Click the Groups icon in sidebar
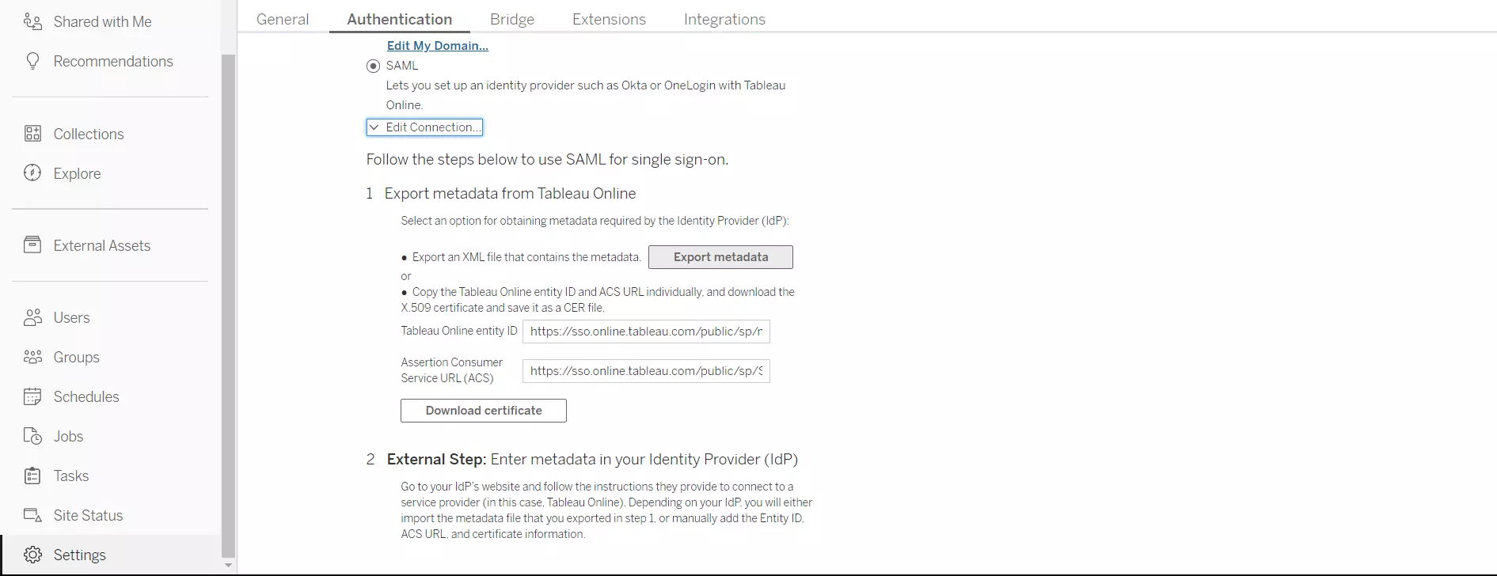Viewport: 1497px width, 576px height. click(32, 357)
